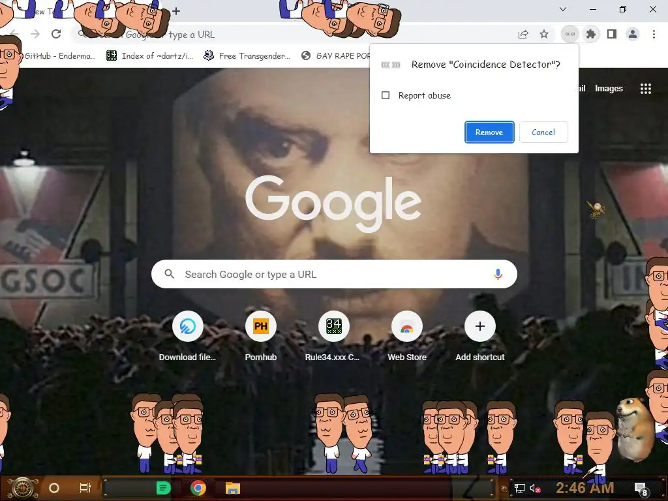Open the Web Store shortcut
The height and width of the screenshot is (501, 668).
click(407, 337)
